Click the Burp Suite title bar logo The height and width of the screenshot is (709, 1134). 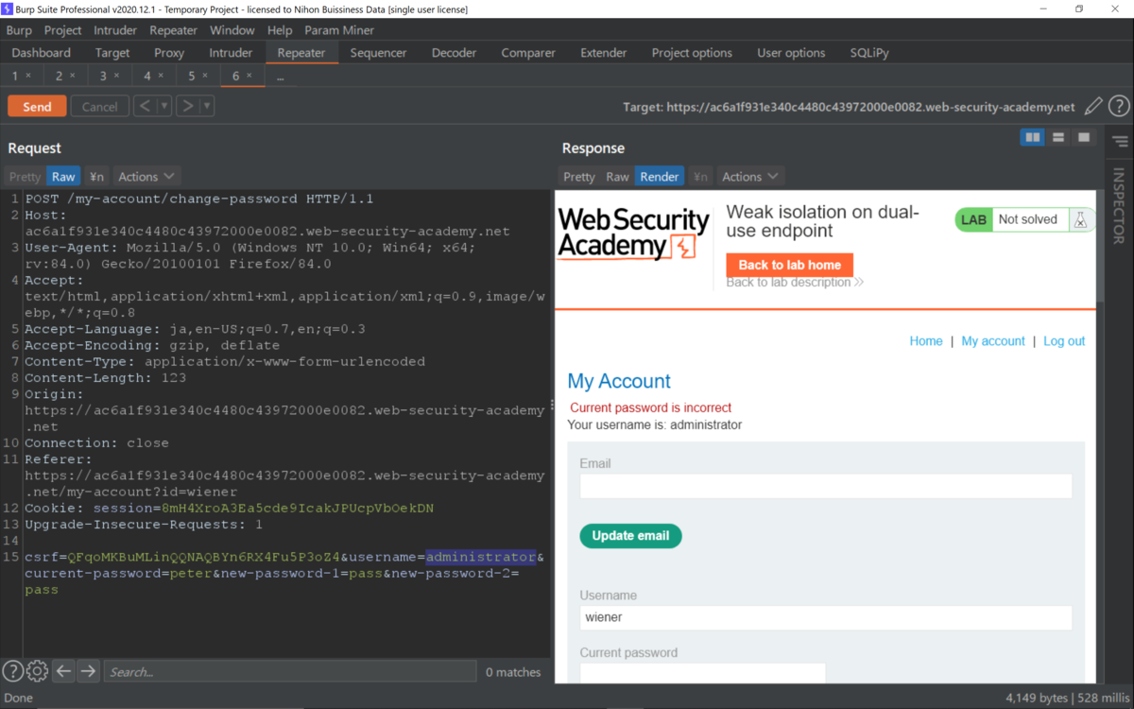(8, 9)
